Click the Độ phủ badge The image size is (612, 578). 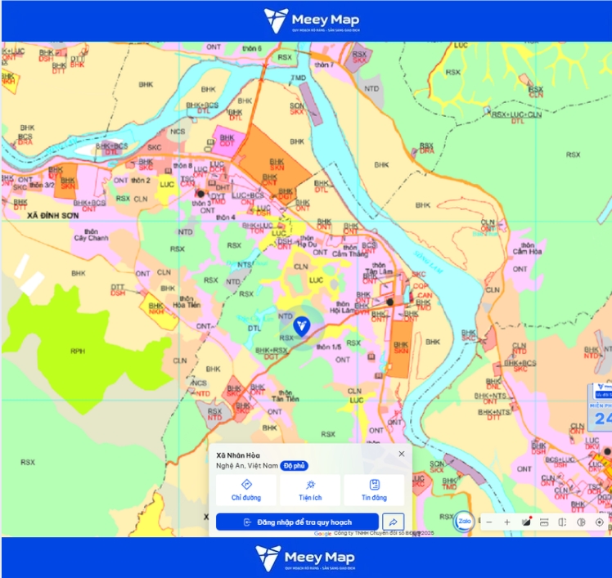click(295, 466)
